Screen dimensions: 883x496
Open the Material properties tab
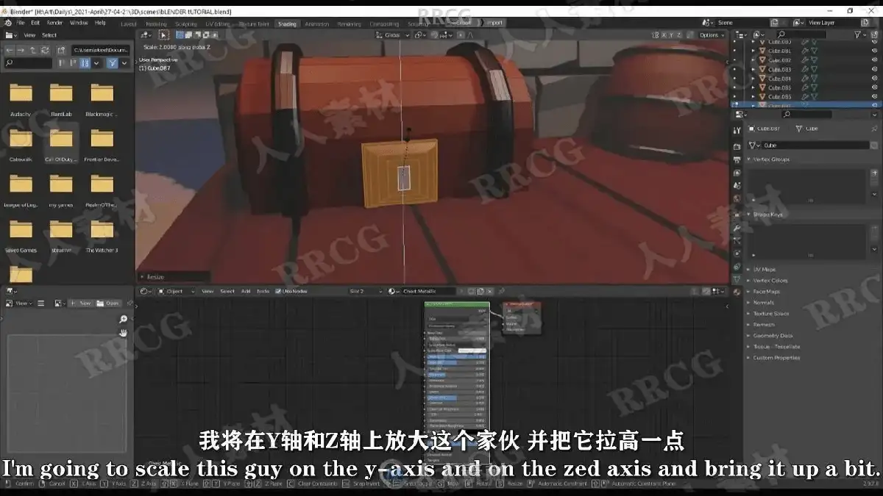[x=737, y=292]
